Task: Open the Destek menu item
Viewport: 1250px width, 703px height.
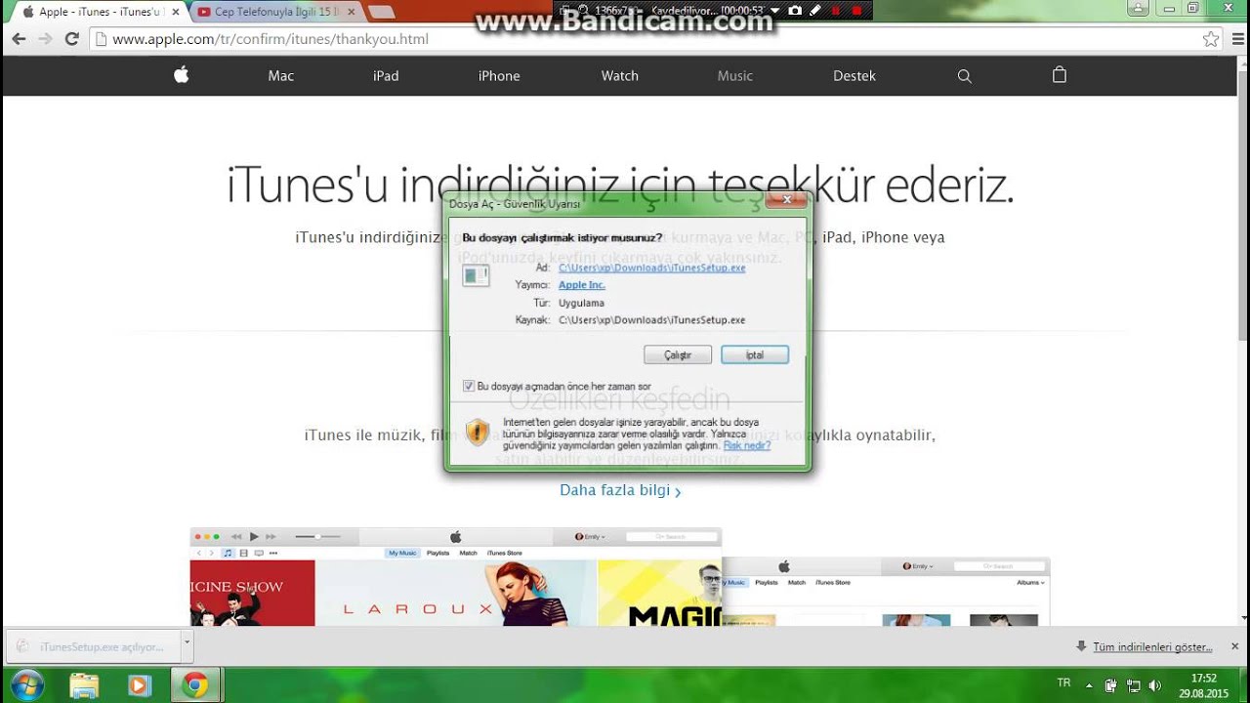Action: 854,76
